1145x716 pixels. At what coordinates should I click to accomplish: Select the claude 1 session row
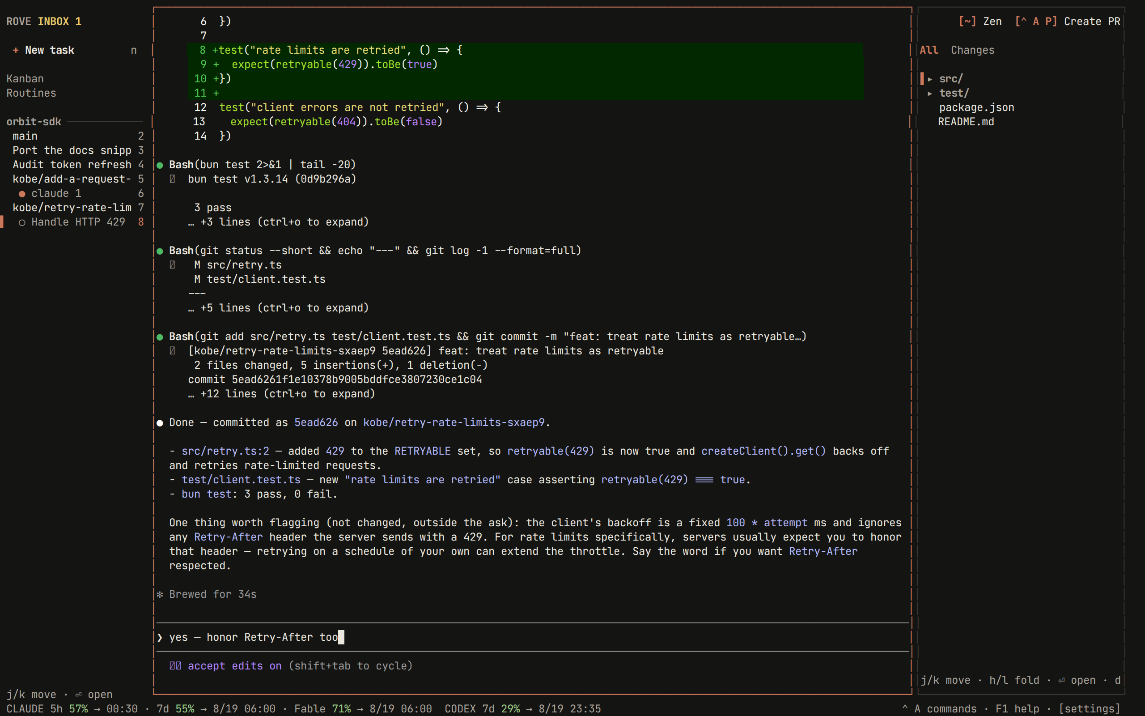click(76, 193)
